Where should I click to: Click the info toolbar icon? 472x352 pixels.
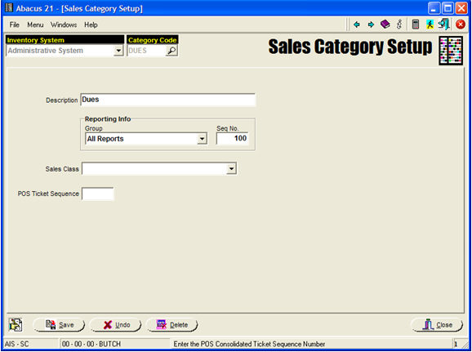[399, 25]
